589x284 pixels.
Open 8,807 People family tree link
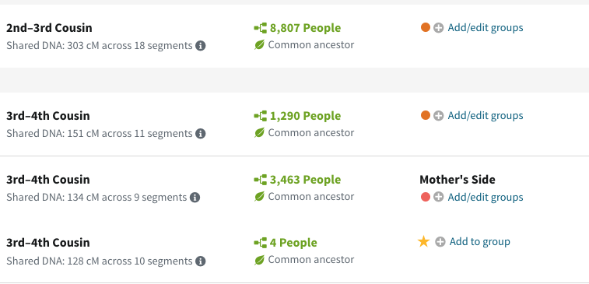(306, 28)
